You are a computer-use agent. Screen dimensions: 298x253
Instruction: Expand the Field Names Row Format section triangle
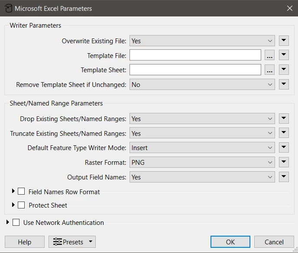coord(13,191)
